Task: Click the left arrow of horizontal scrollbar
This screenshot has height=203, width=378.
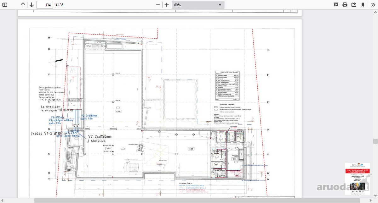Action: tap(3, 200)
